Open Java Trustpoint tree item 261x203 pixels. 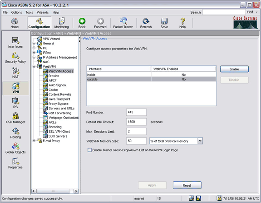(59, 99)
